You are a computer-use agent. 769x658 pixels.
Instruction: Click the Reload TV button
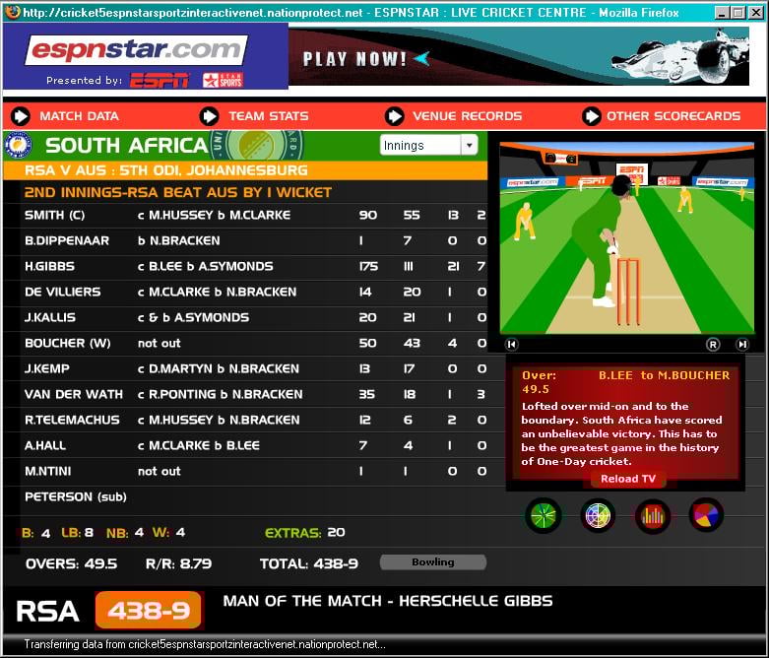628,479
